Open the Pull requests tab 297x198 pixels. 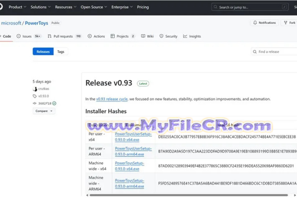pyautogui.click(x=65, y=36)
